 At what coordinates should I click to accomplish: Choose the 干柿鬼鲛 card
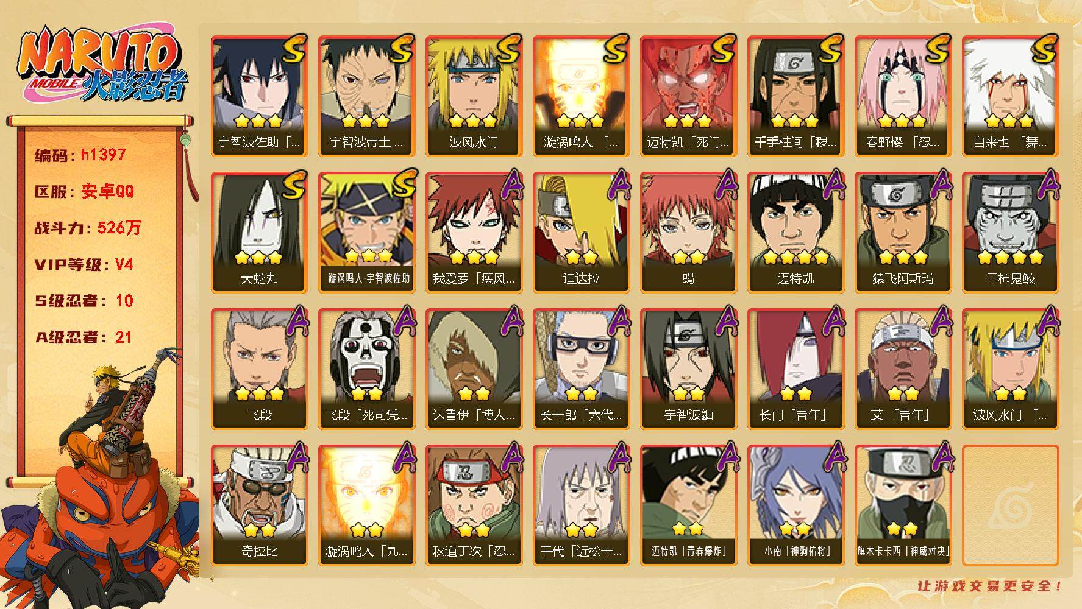pos(1010,233)
